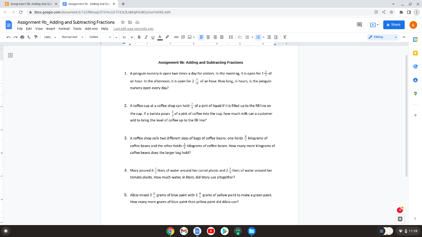Open the Tools menu
The width and height of the screenshot is (422, 237).
[77, 28]
